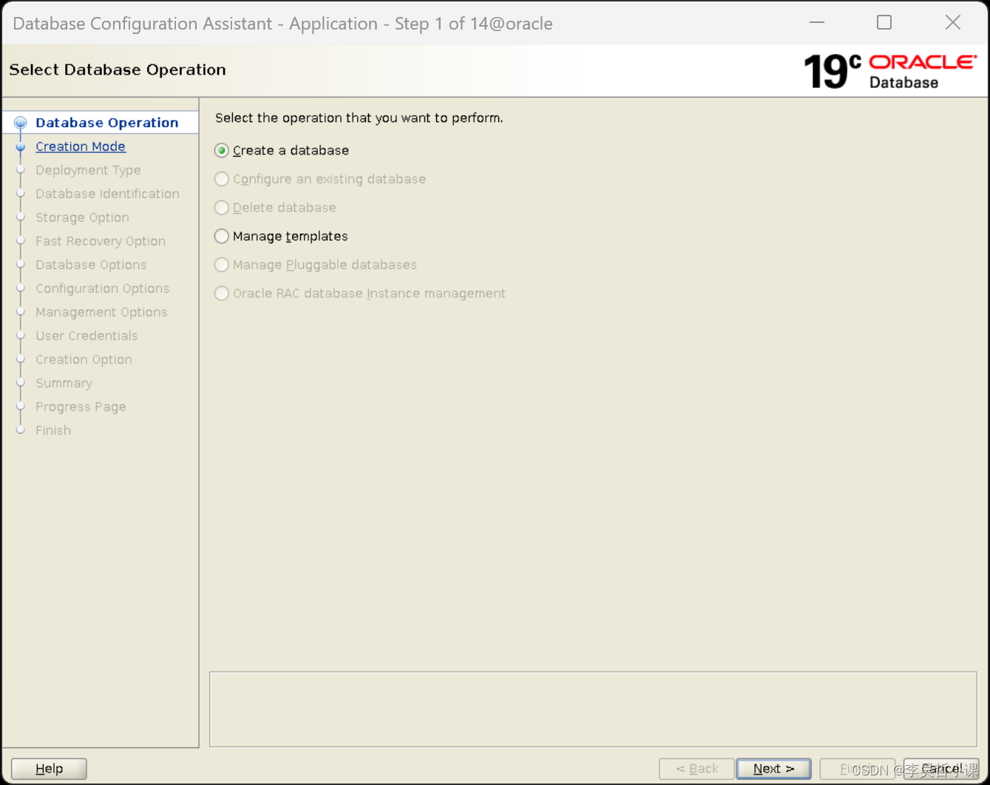Click the 'Select the operation that you want to perform.' text

359,118
